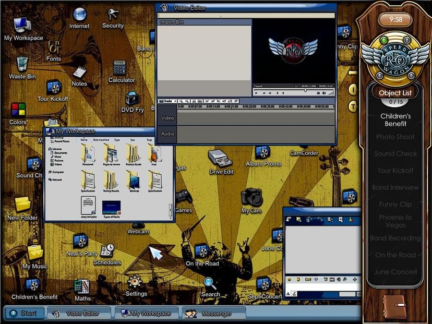
Task: Click the 9:58 timer display
Action: (x=395, y=19)
